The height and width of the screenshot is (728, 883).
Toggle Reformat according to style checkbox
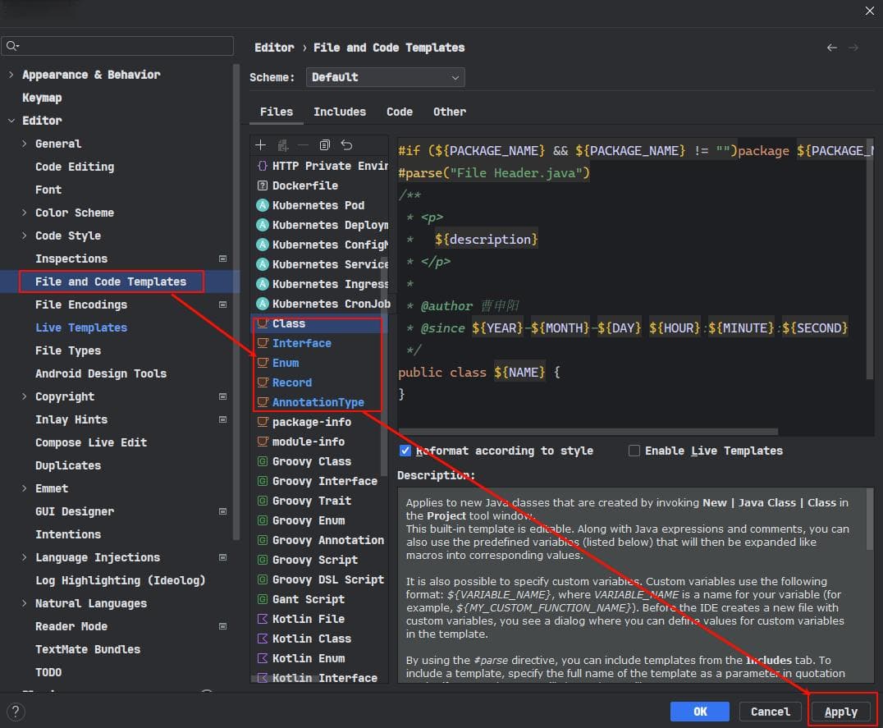coord(405,451)
